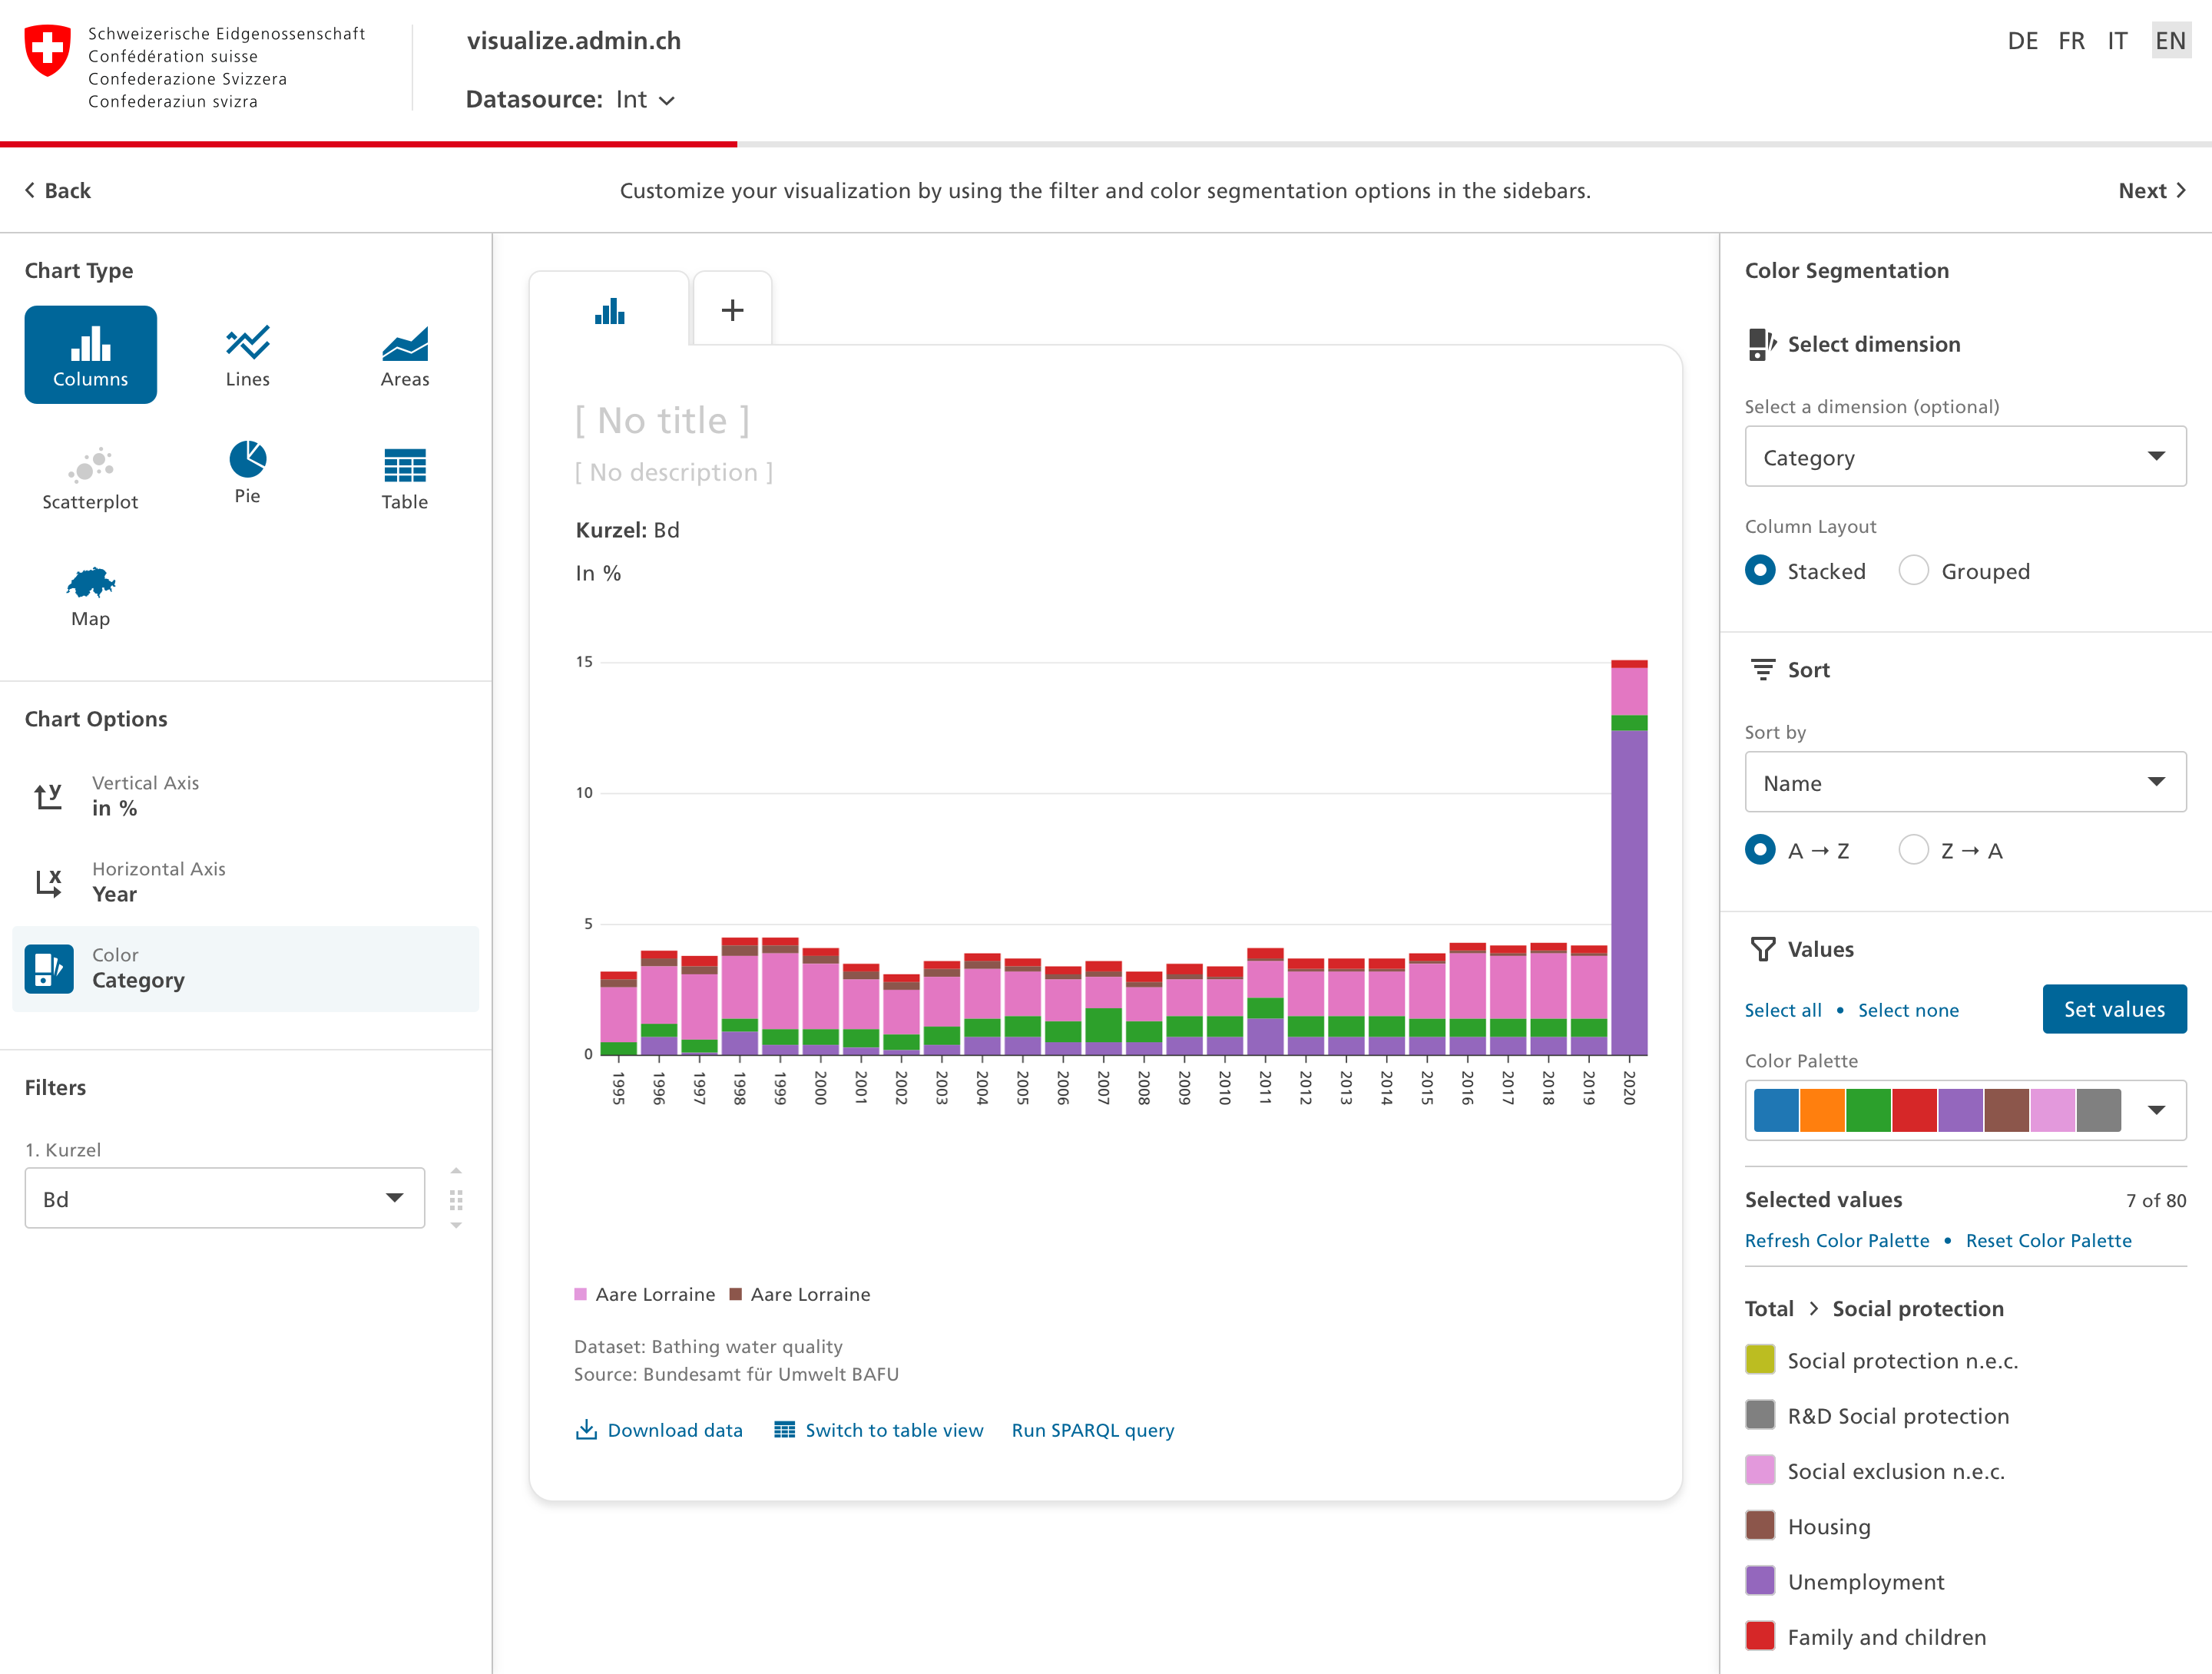The height and width of the screenshot is (1674, 2212).
Task: Click the Sort section icon
Action: [x=1763, y=670]
